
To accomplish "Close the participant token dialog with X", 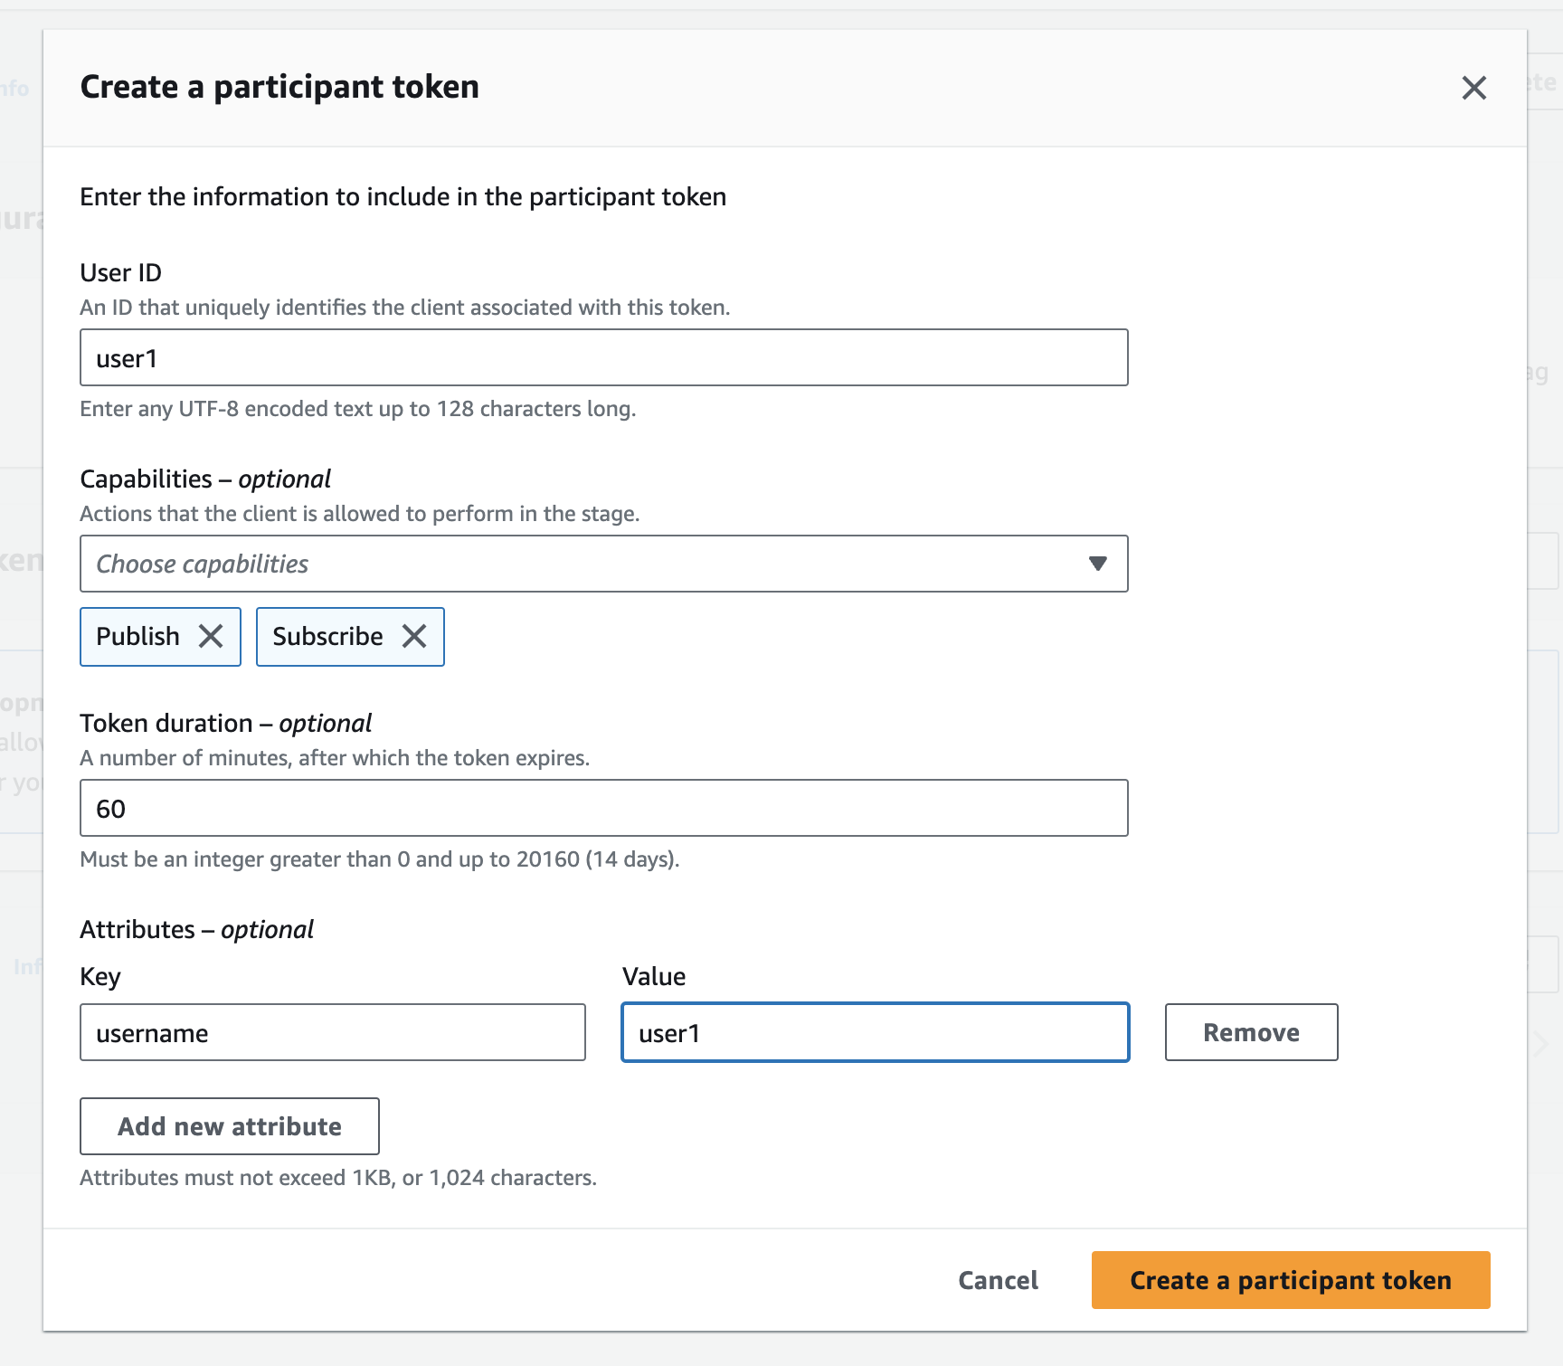I will [x=1473, y=88].
